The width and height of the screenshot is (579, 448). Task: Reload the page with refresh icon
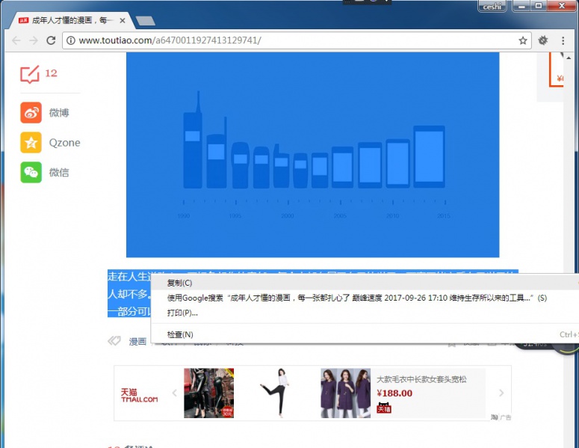coord(51,40)
